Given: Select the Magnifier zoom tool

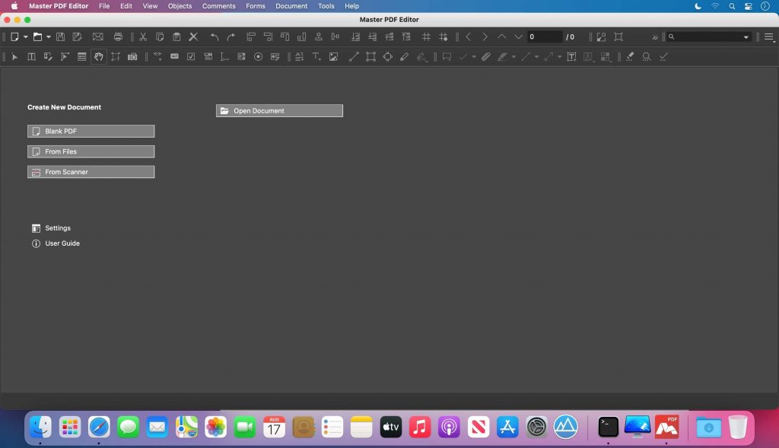Looking at the screenshot, I should 646,56.
